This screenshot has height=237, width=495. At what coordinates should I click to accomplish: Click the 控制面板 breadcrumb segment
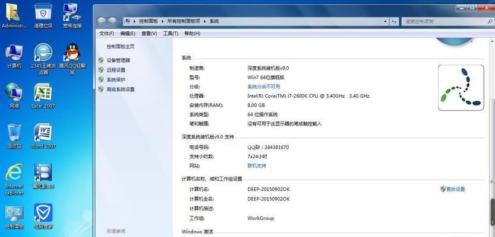pos(149,21)
